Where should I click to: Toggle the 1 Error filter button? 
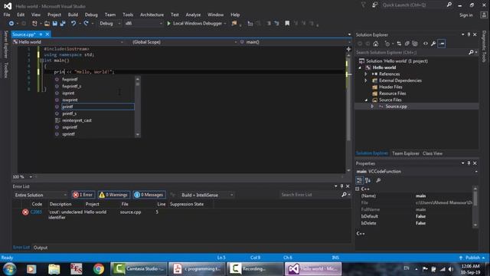click(x=83, y=195)
